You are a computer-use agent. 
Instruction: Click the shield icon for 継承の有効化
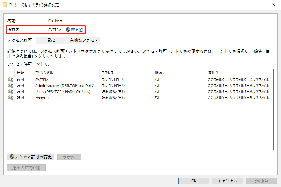tap(11, 168)
